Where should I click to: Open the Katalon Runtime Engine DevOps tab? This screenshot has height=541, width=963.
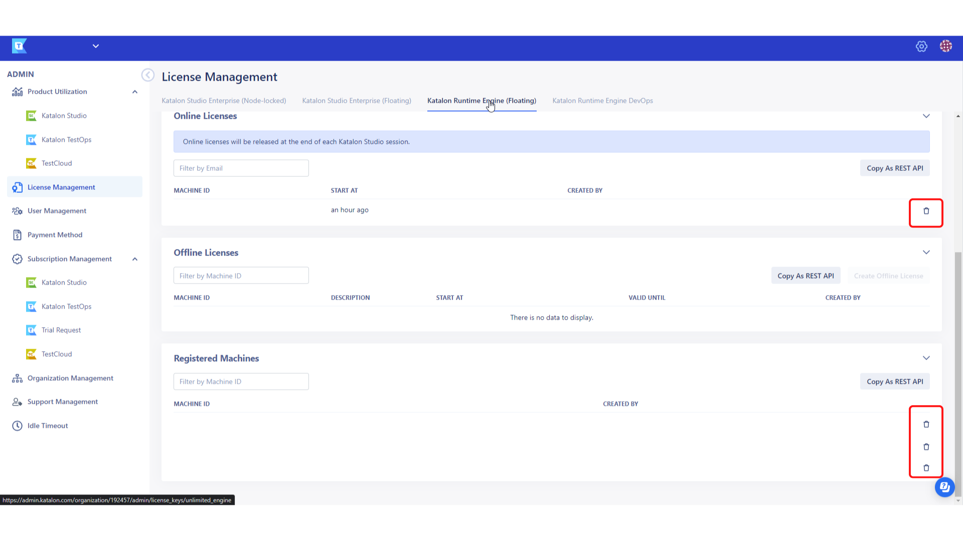(x=602, y=100)
